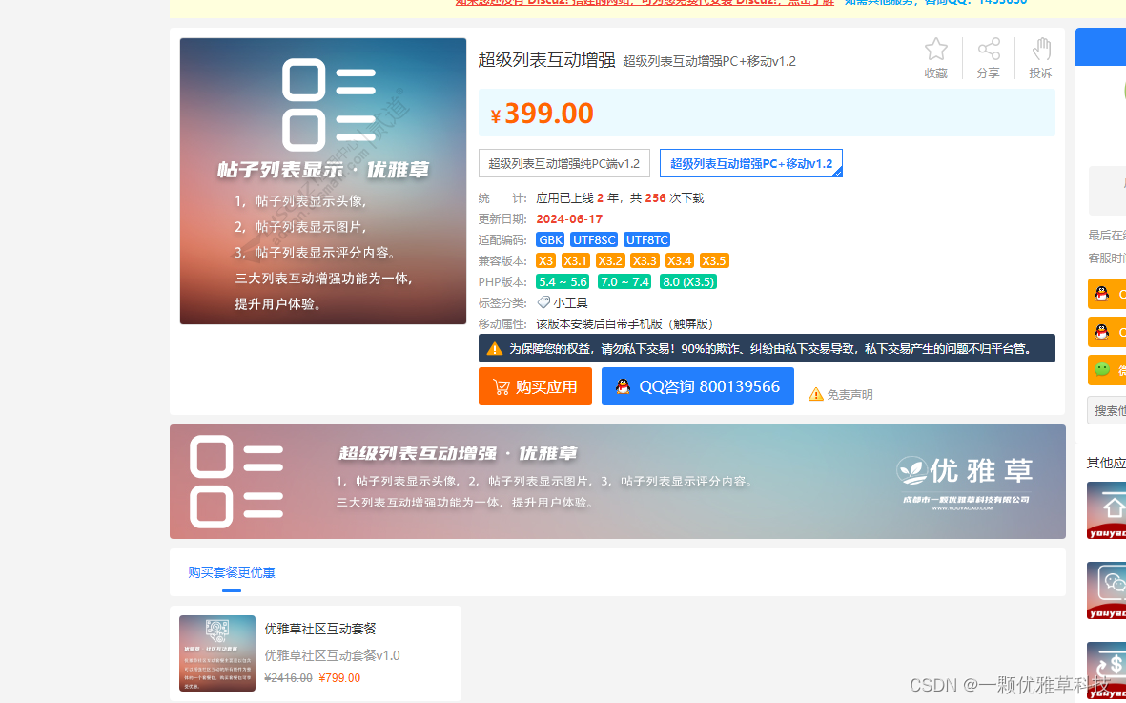Click the tag icon beside 小工具

click(x=543, y=303)
